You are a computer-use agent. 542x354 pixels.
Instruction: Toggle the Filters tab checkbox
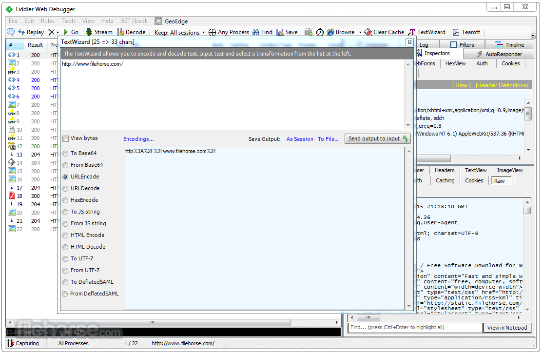coord(453,44)
